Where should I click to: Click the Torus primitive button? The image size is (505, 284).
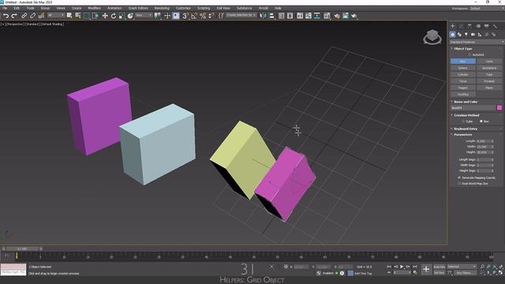(463, 81)
